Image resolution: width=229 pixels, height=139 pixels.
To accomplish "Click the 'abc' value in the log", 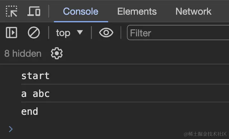I will click(41, 94).
